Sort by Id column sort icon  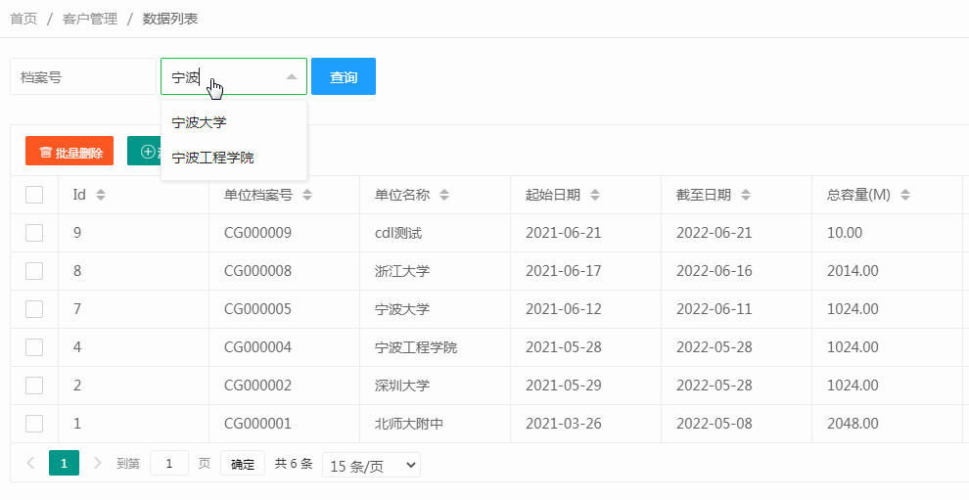101,196
